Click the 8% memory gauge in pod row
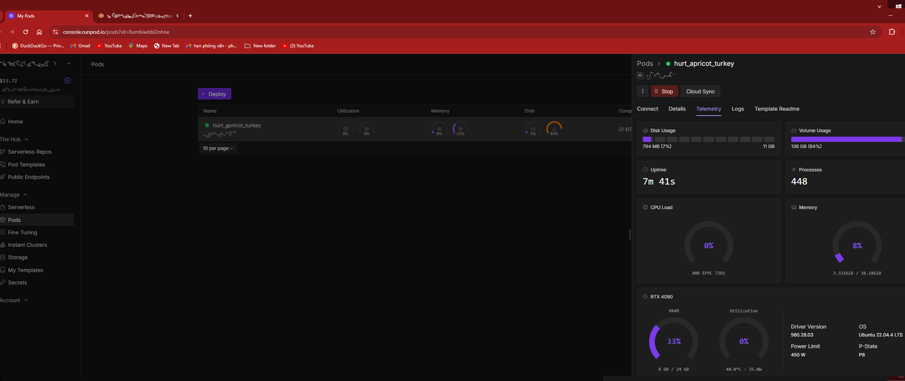The height and width of the screenshot is (381, 905). click(439, 130)
